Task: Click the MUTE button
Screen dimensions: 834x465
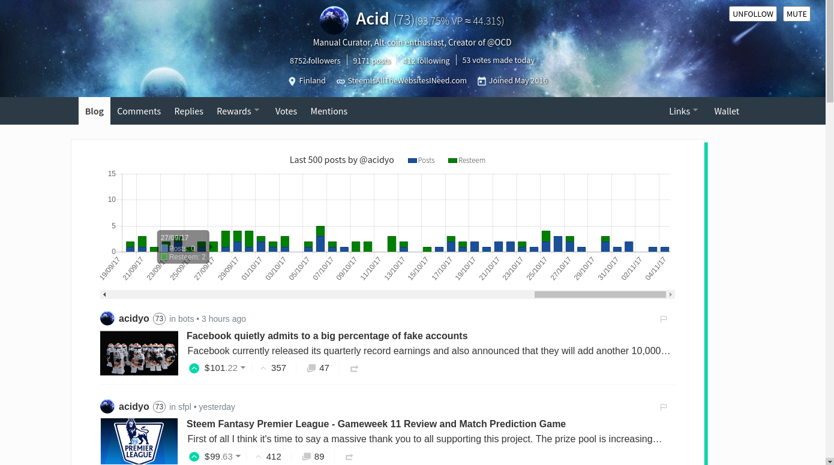Action: [x=797, y=14]
